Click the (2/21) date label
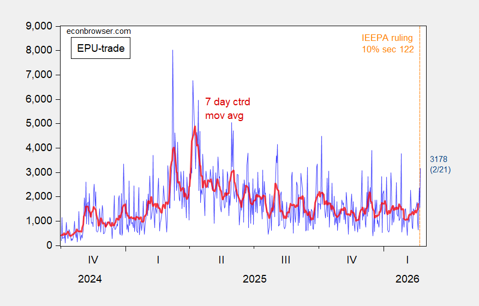479x306 pixels. pyautogui.click(x=439, y=170)
